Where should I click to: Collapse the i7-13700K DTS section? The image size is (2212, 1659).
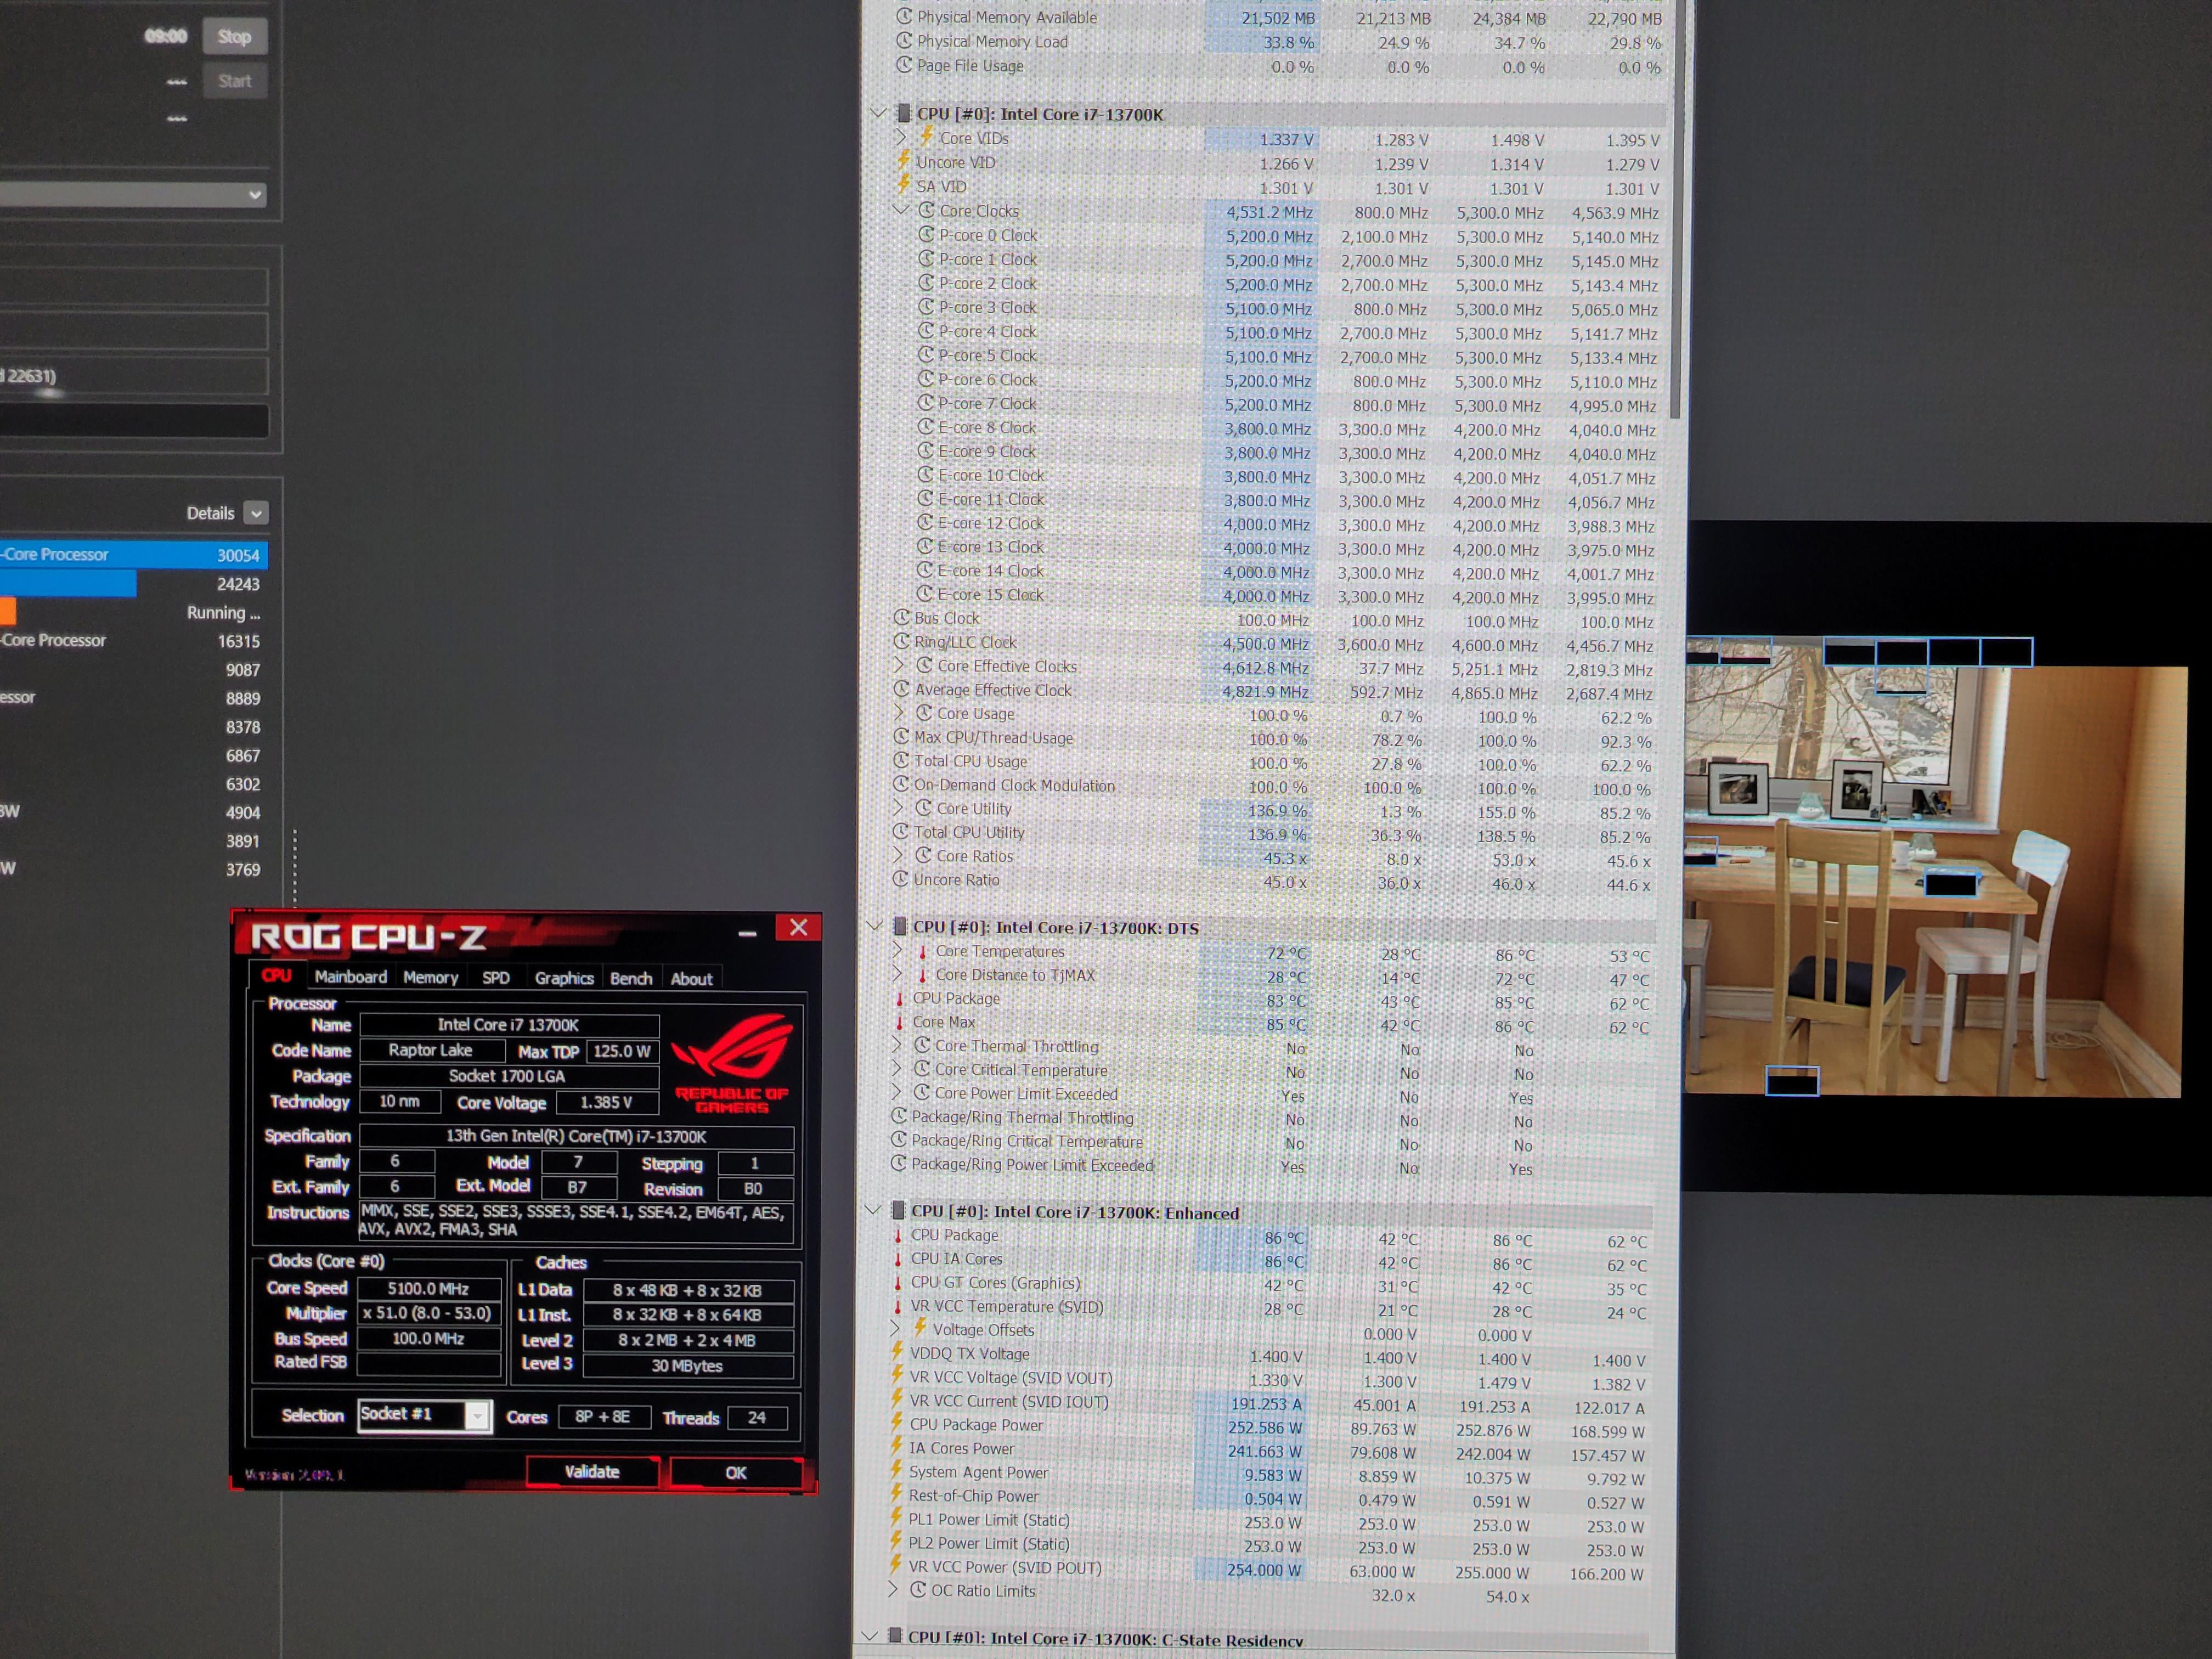(874, 926)
